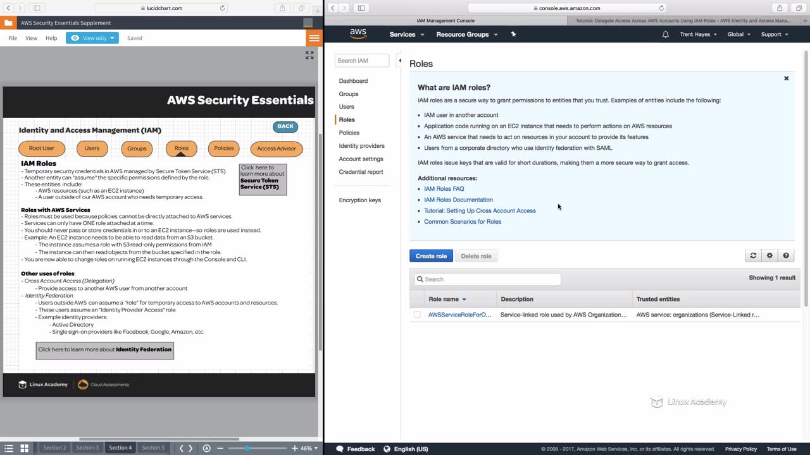This screenshot has height=455, width=810.
Task: Open the AWS notifications bell
Action: (665, 34)
